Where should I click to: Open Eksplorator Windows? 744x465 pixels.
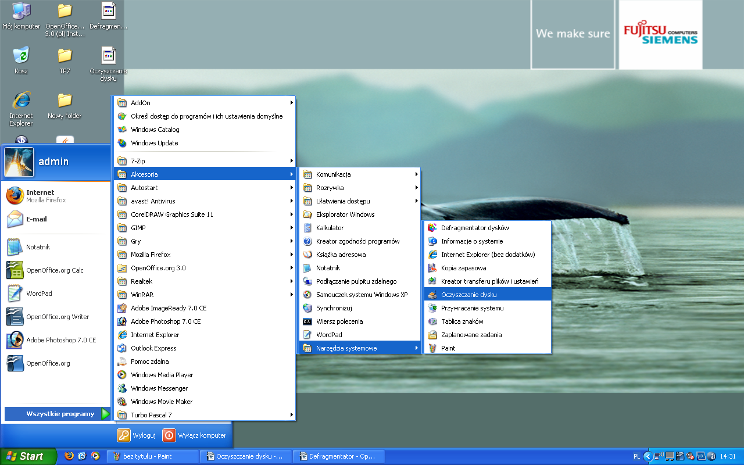pyautogui.click(x=360, y=214)
